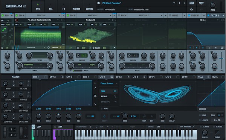Select next filter type arrow

224,20
